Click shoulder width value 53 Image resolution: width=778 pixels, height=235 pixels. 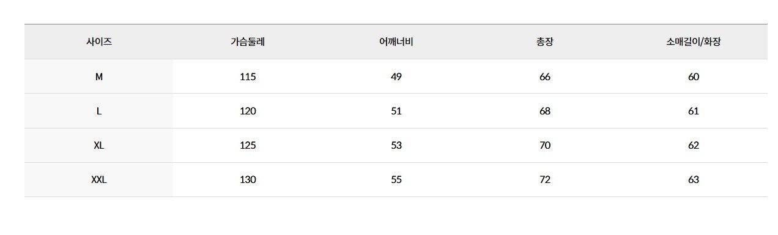[x=396, y=145]
